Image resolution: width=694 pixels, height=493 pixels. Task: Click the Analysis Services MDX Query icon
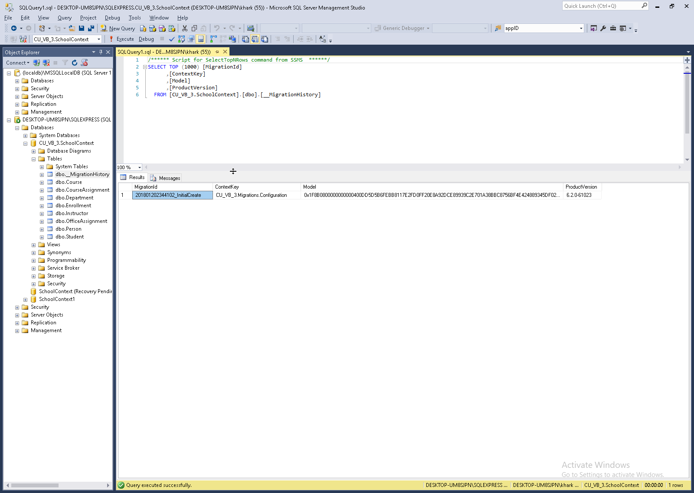point(153,28)
